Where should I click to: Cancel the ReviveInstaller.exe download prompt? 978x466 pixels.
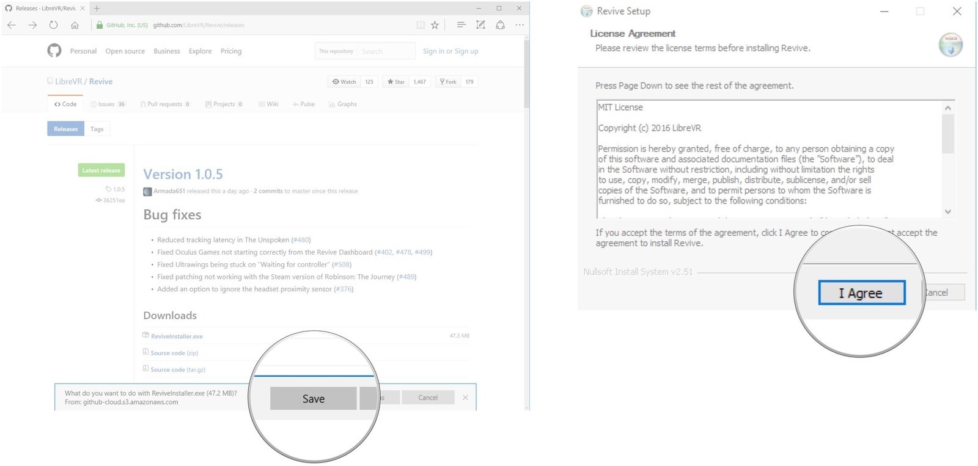coord(428,398)
